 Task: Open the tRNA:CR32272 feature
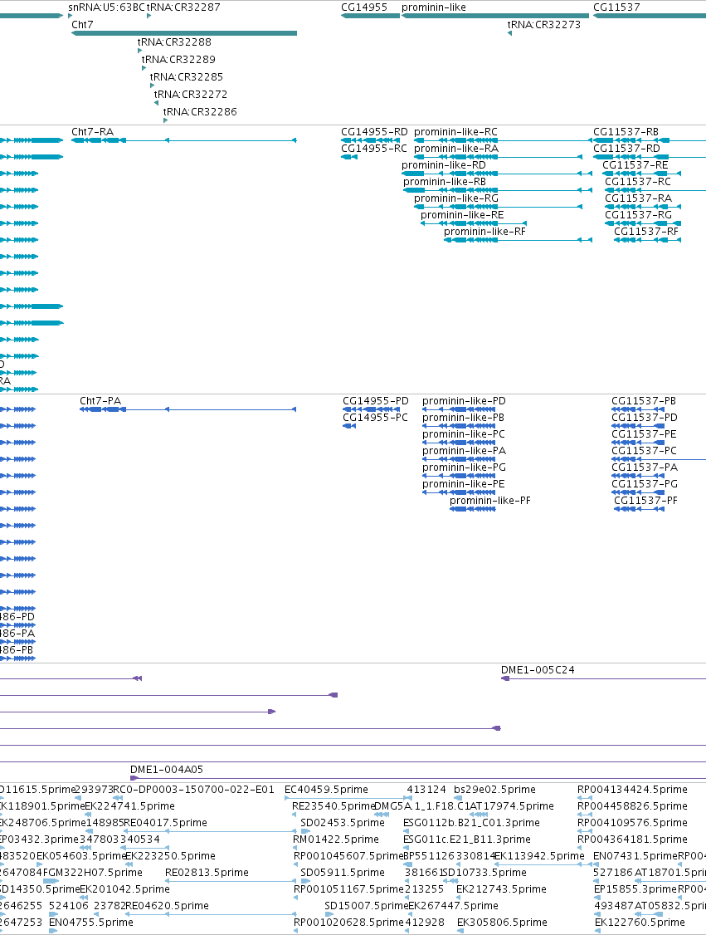pyautogui.click(x=191, y=94)
